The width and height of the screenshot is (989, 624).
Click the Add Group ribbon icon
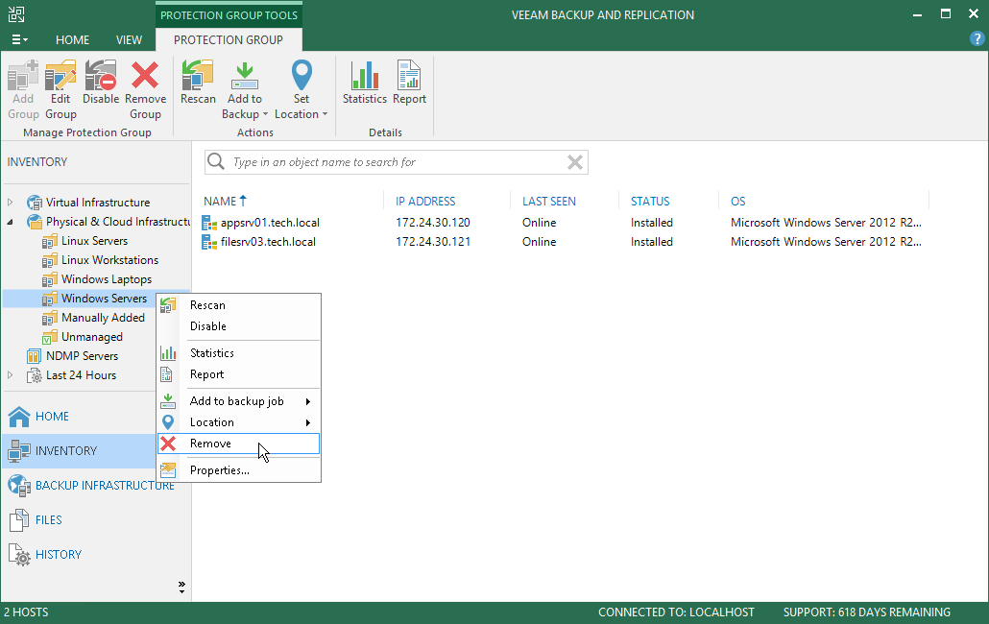pyautogui.click(x=23, y=76)
